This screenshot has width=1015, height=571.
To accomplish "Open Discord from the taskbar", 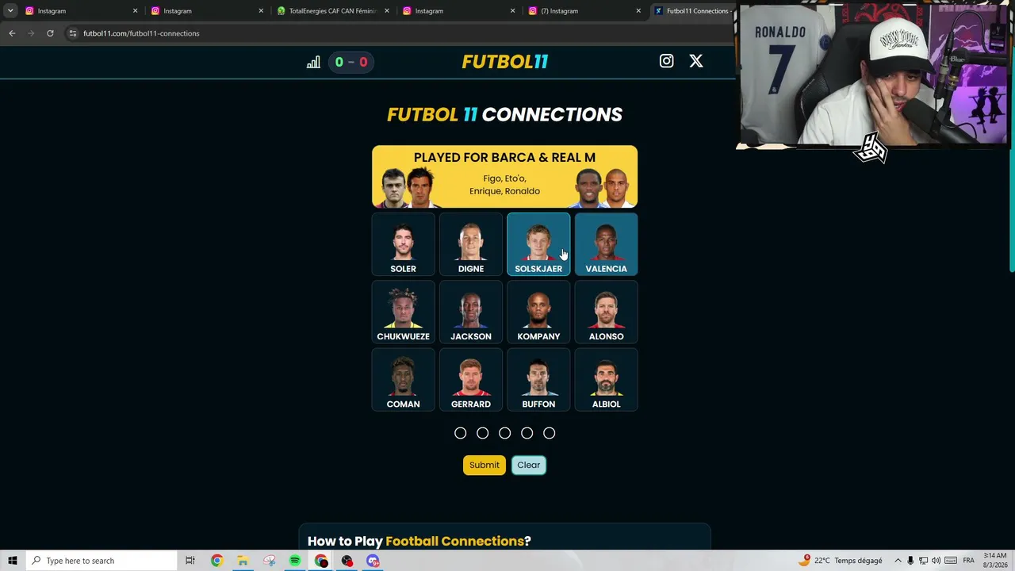I will (373, 561).
